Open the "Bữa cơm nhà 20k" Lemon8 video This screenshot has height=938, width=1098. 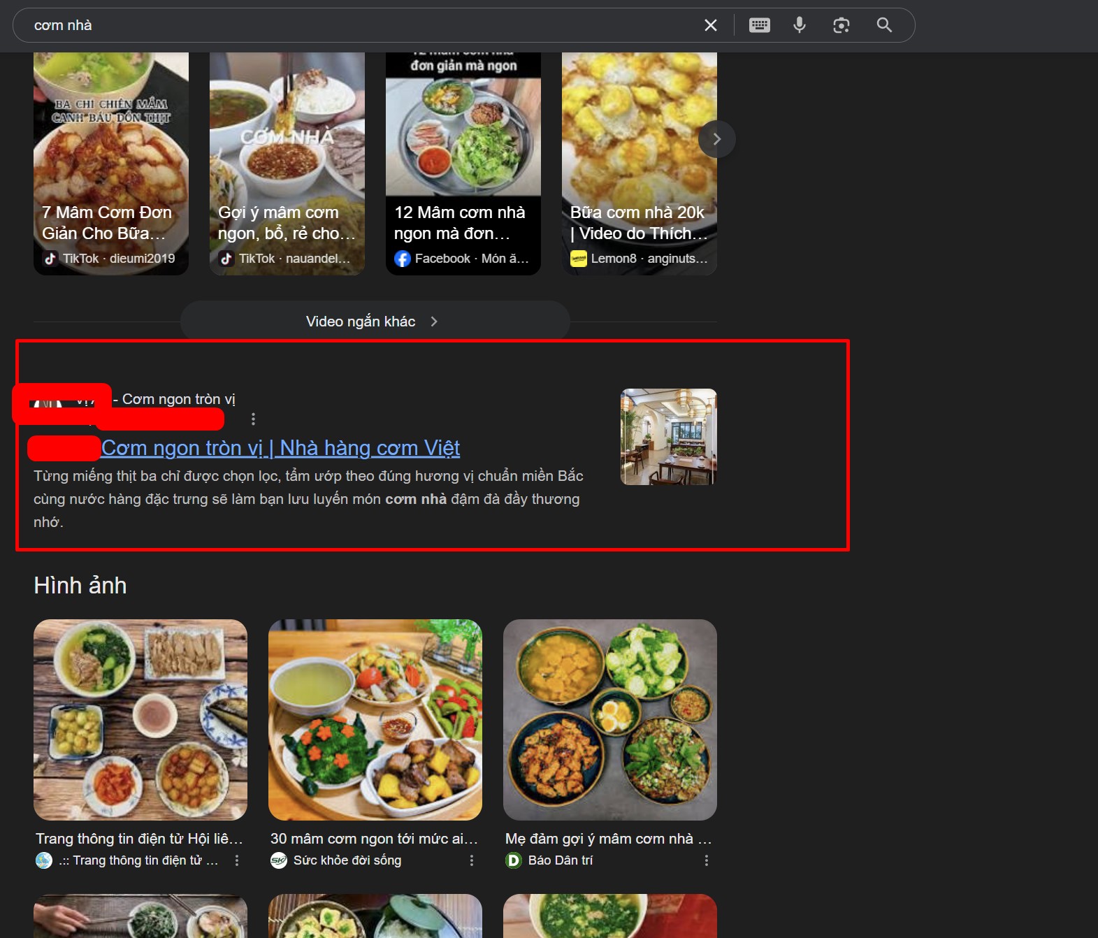pos(640,164)
